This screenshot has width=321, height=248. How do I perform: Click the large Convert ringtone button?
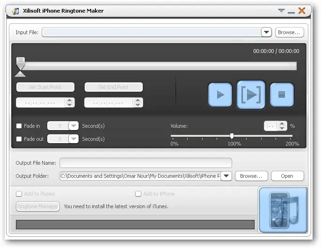click(x=283, y=210)
